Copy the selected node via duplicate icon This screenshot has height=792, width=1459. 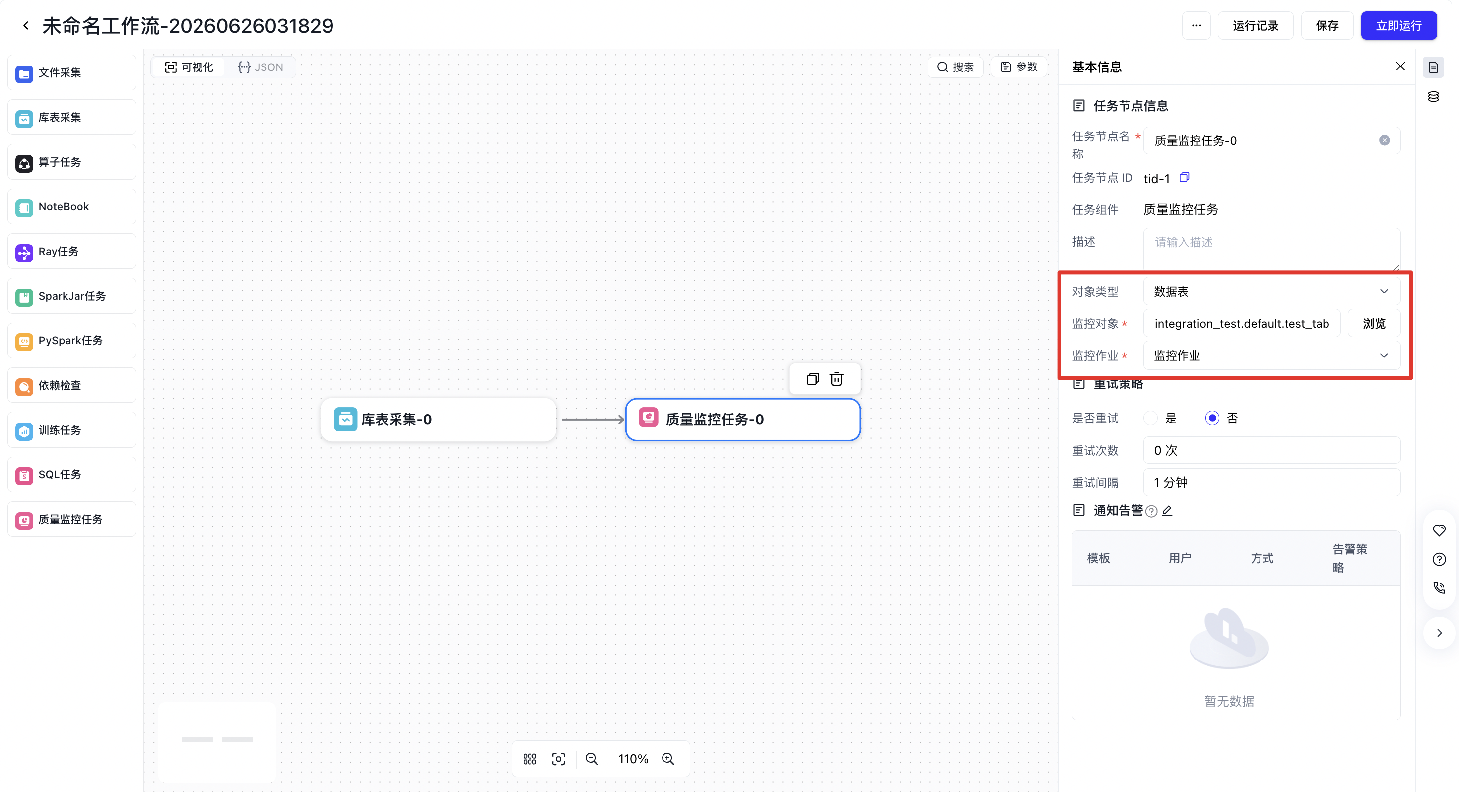pos(812,379)
